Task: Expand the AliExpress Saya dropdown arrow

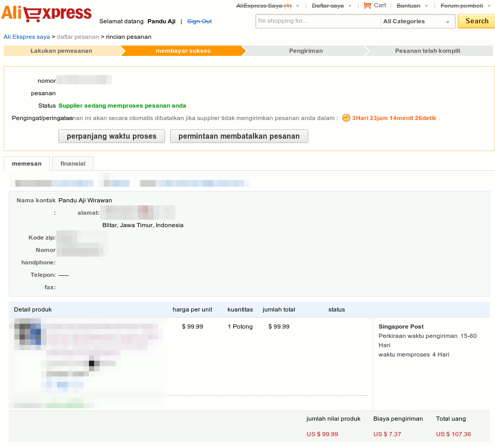Action: [x=298, y=6]
